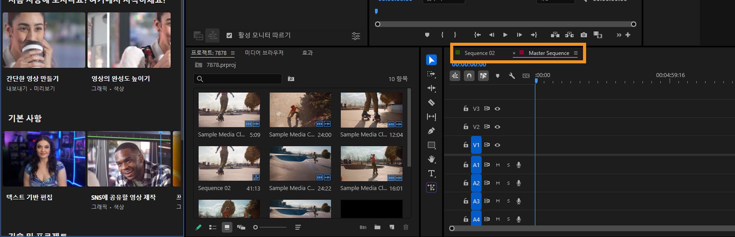Image resolution: width=735 pixels, height=237 pixels.
Task: Click the trash Clear icon in Project panel
Action: pos(406,227)
